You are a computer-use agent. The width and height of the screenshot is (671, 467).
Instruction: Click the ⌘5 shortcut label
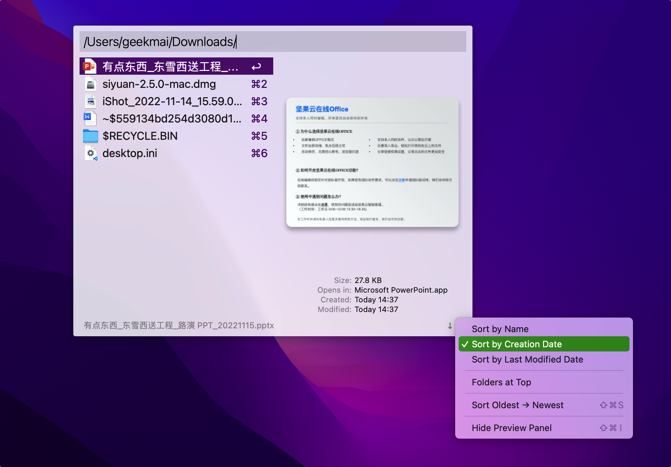[x=259, y=136]
